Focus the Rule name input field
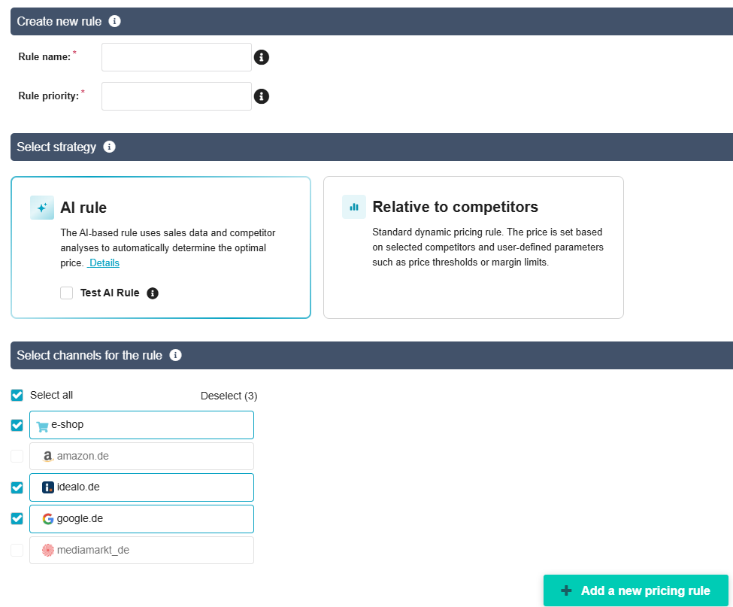The height and width of the screenshot is (607, 733). point(176,57)
